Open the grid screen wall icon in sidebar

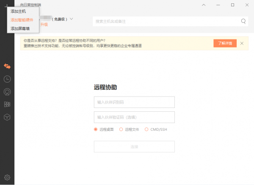pyautogui.click(x=7, y=104)
